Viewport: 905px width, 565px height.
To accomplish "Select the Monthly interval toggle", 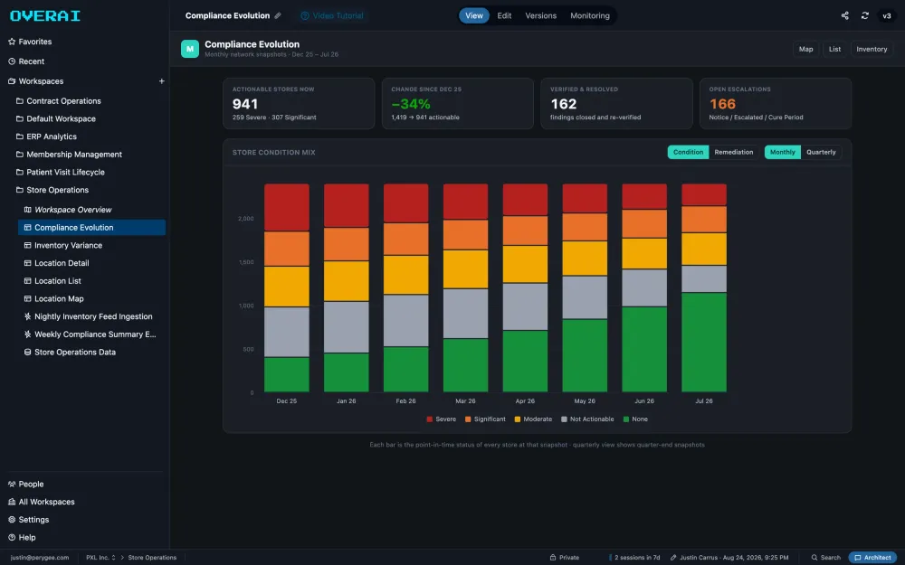I will pyautogui.click(x=782, y=152).
